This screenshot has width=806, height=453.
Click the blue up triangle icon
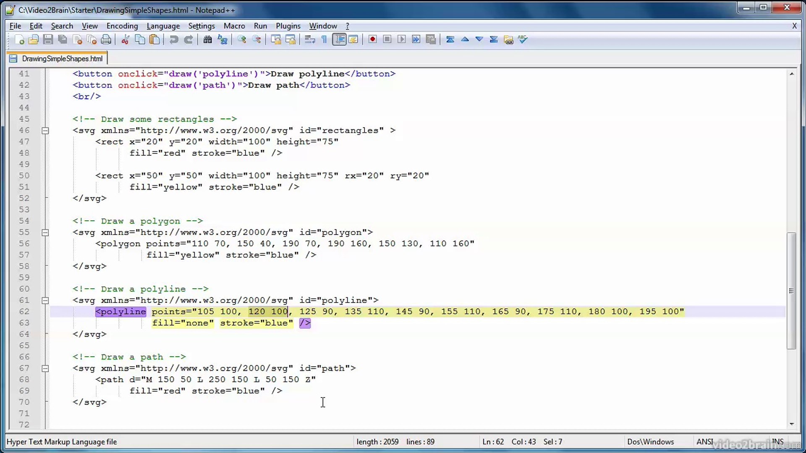(465, 39)
